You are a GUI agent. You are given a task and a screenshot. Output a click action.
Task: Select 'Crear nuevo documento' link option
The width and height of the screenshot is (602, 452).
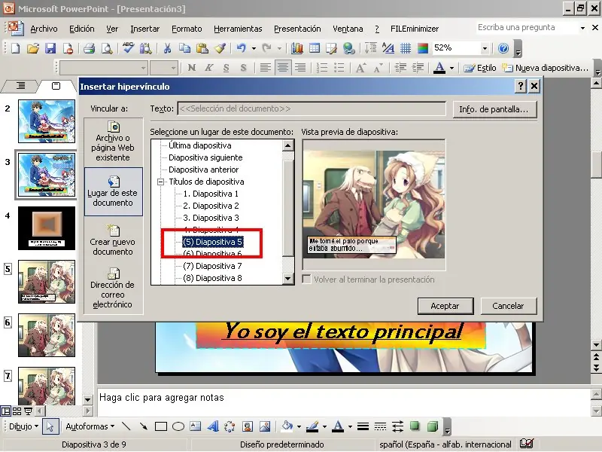point(113,240)
